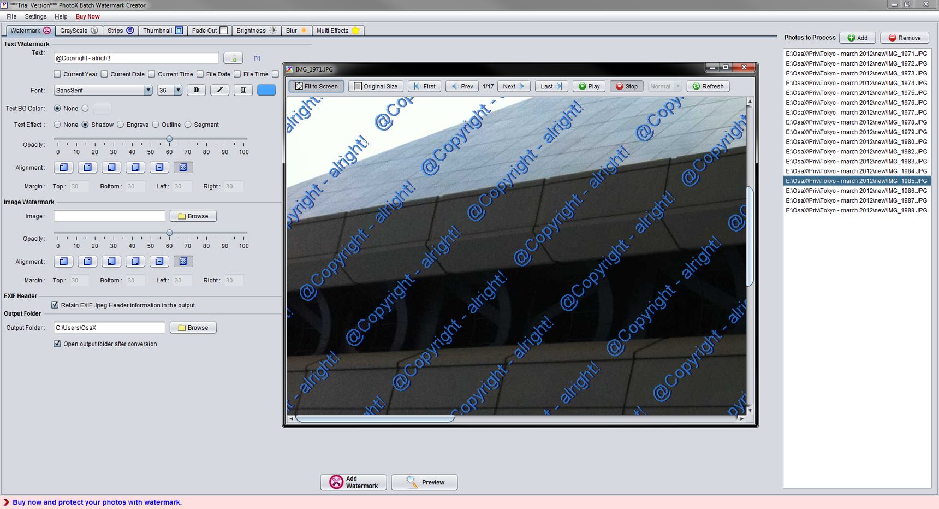This screenshot has width=939, height=509.
Task: Adjust the image watermark Opacity slider
Action: (169, 233)
